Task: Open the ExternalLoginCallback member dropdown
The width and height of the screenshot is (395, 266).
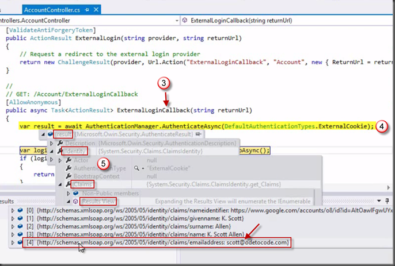Action: coord(287,21)
